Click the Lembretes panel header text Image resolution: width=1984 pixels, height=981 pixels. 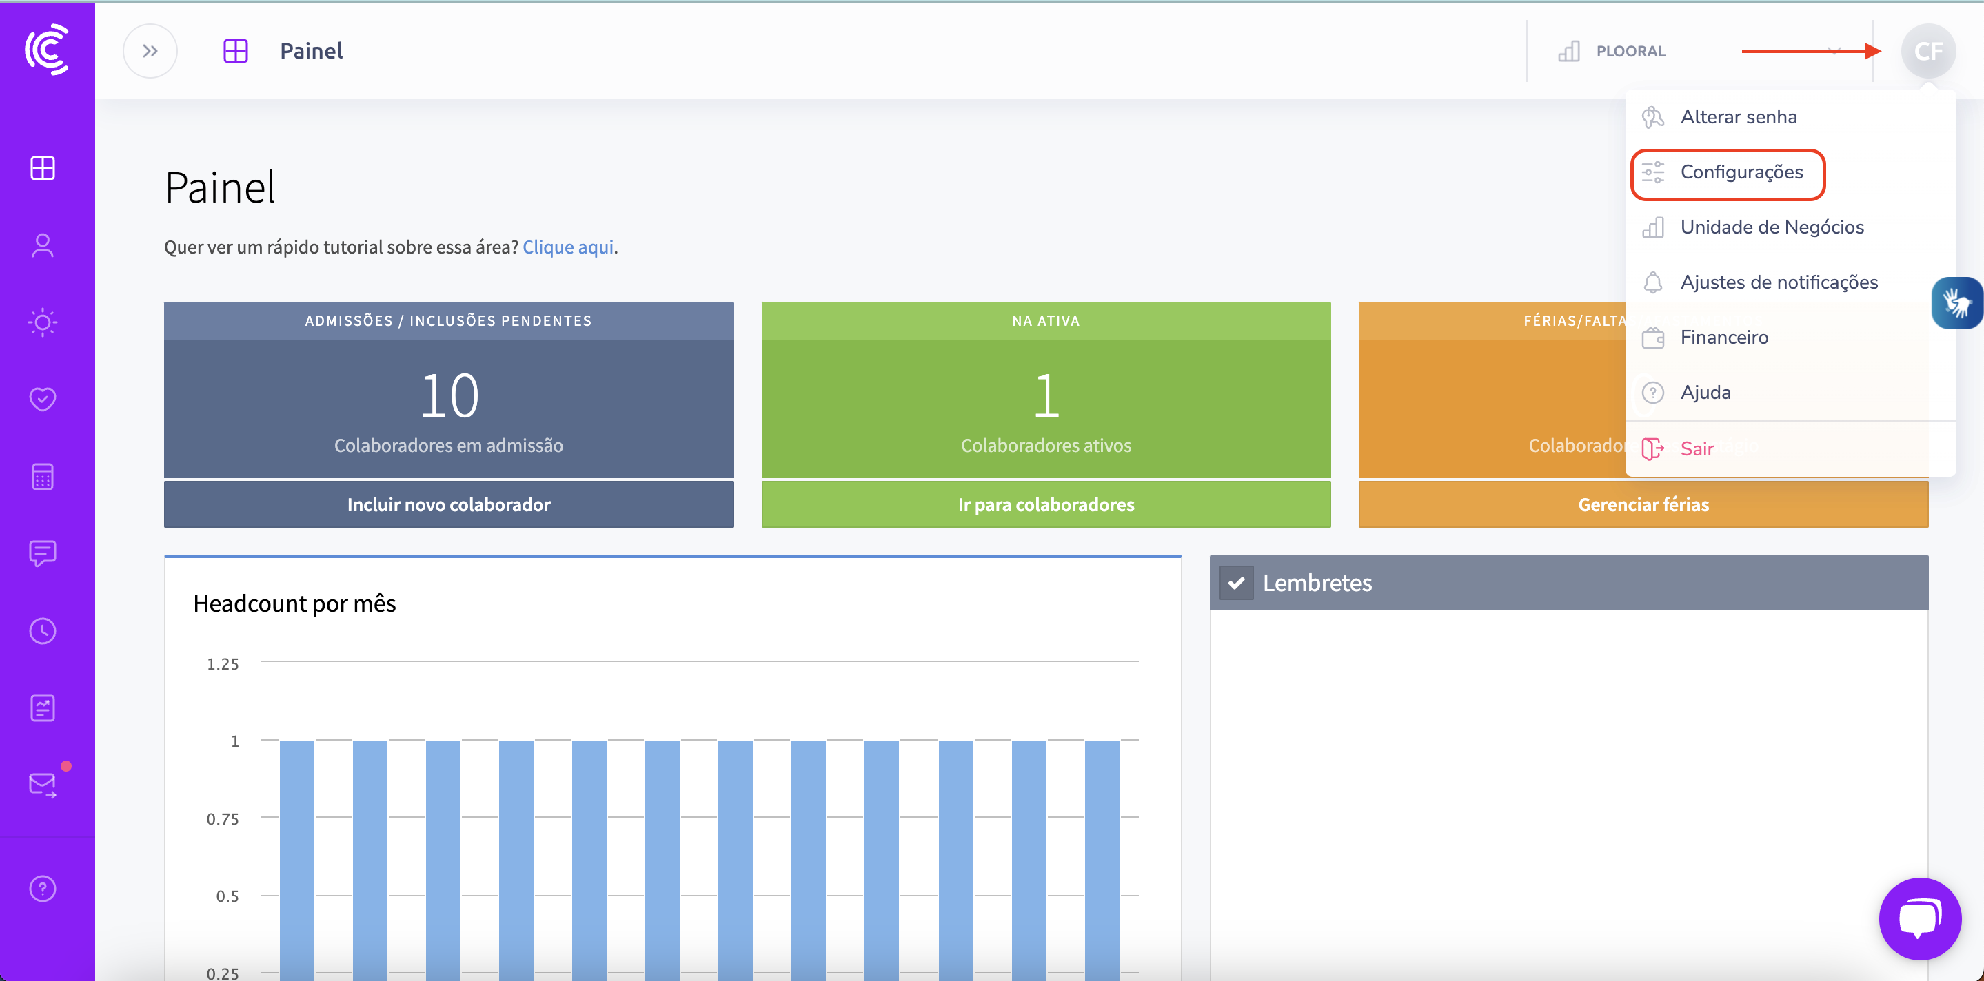(x=1317, y=584)
